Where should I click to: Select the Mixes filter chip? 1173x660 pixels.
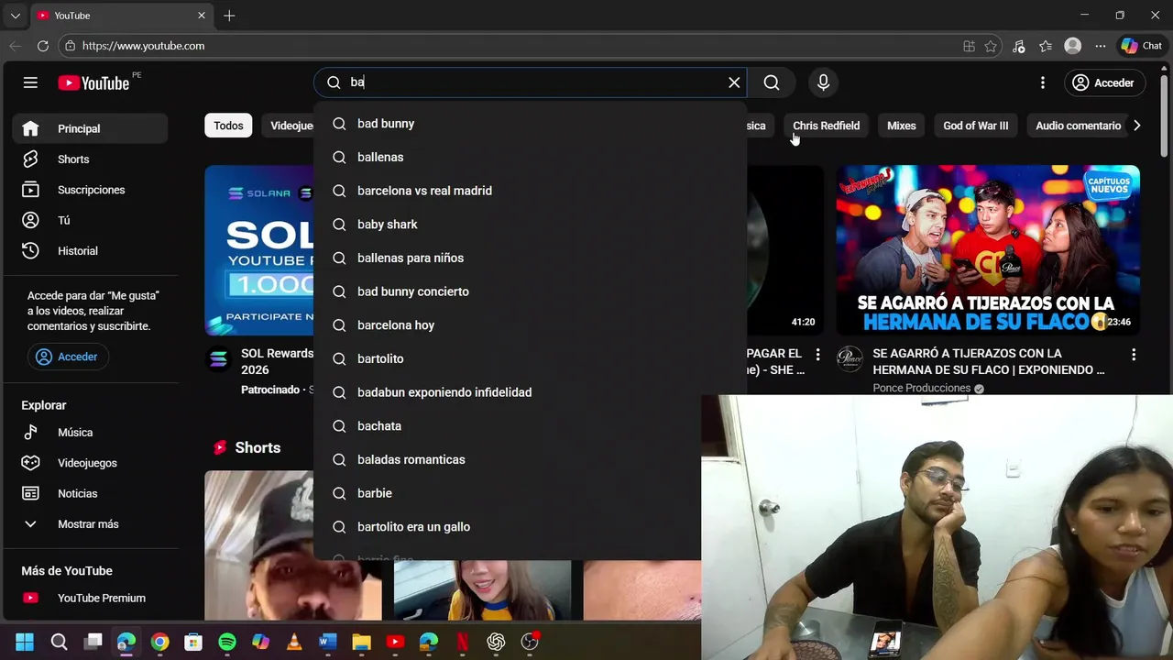[x=901, y=126]
